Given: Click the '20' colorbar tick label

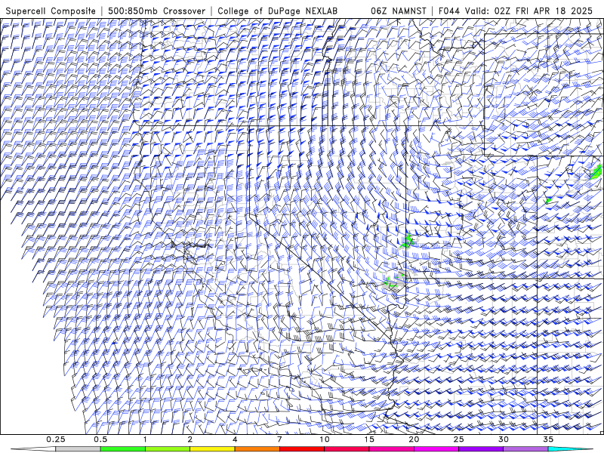Looking at the screenshot, I should (414, 439).
